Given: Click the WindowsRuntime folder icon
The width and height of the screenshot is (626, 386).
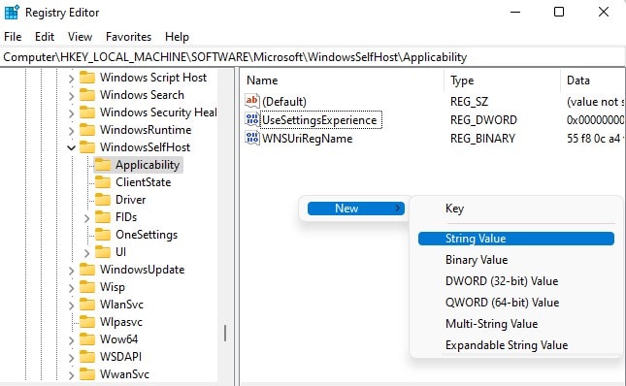Looking at the screenshot, I should point(87,130).
